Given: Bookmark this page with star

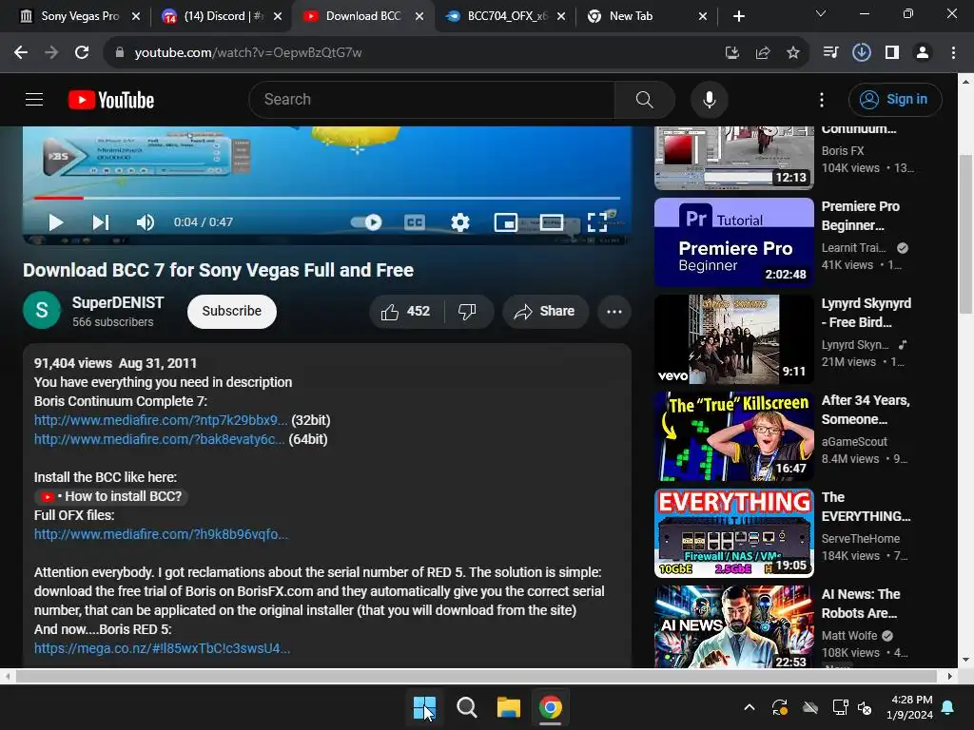Looking at the screenshot, I should coord(793,53).
